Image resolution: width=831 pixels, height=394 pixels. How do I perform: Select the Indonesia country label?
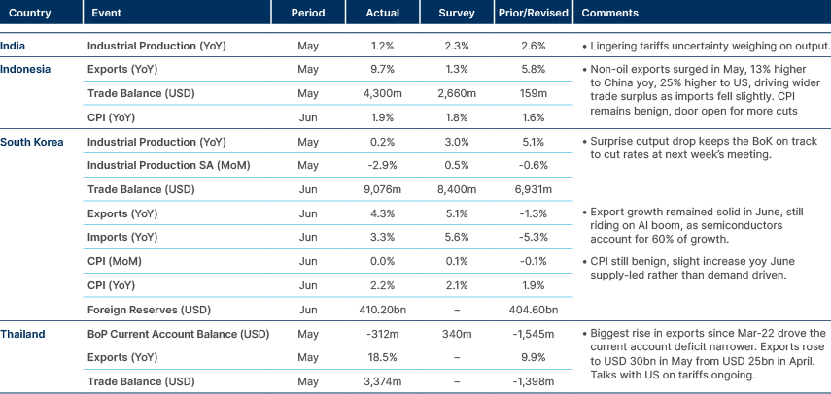pyautogui.click(x=25, y=69)
